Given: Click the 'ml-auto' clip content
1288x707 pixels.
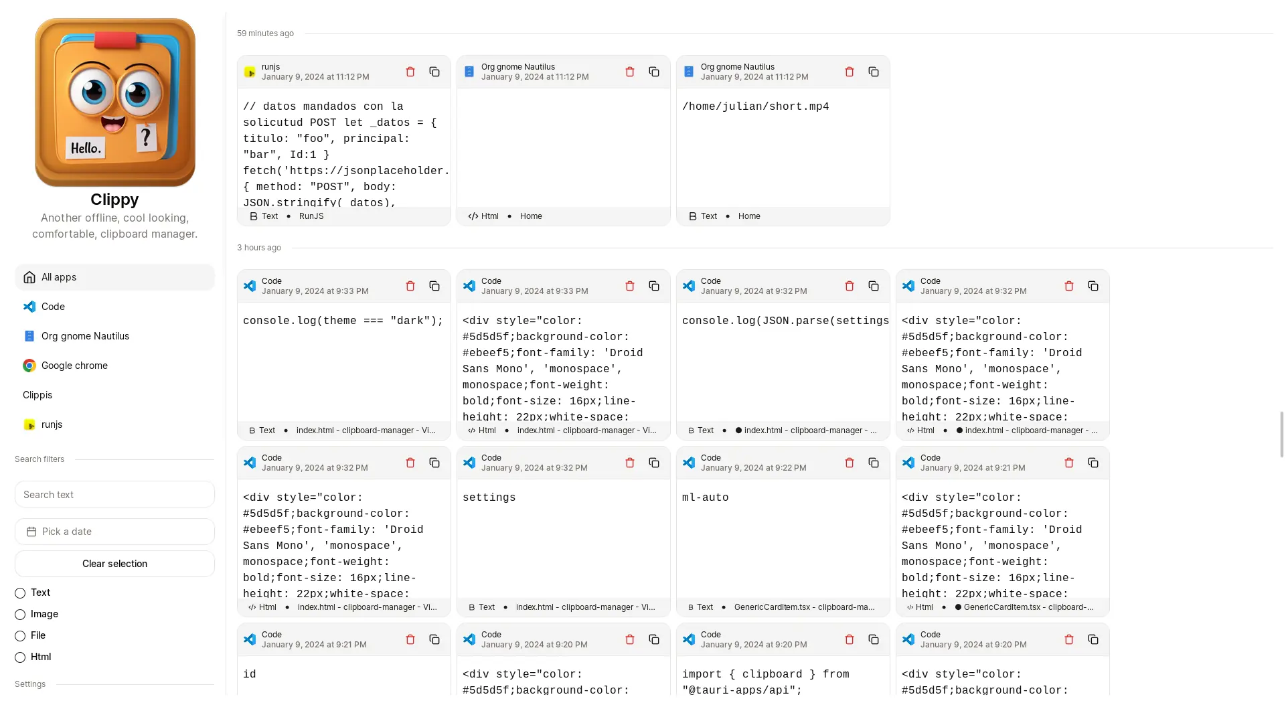Looking at the screenshot, I should point(706,497).
